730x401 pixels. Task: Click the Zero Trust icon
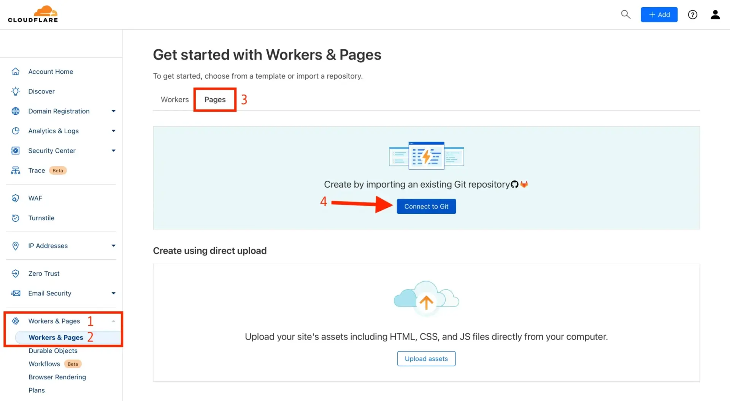[16, 273]
